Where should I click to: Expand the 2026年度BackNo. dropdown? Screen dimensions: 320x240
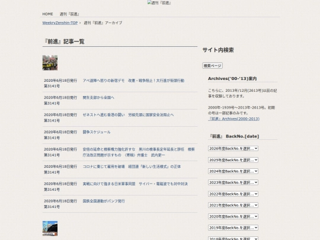(x=233, y=149)
